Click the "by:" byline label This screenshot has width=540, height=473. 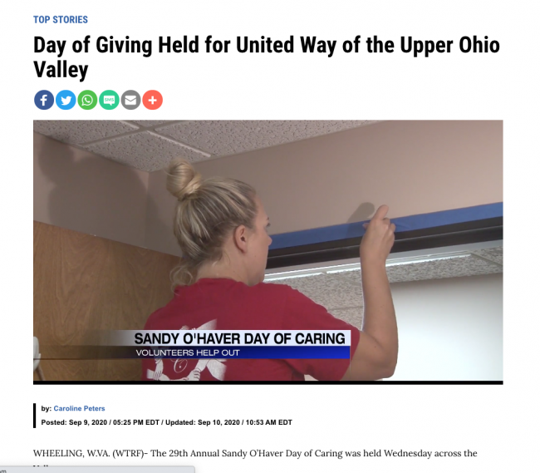(x=47, y=408)
